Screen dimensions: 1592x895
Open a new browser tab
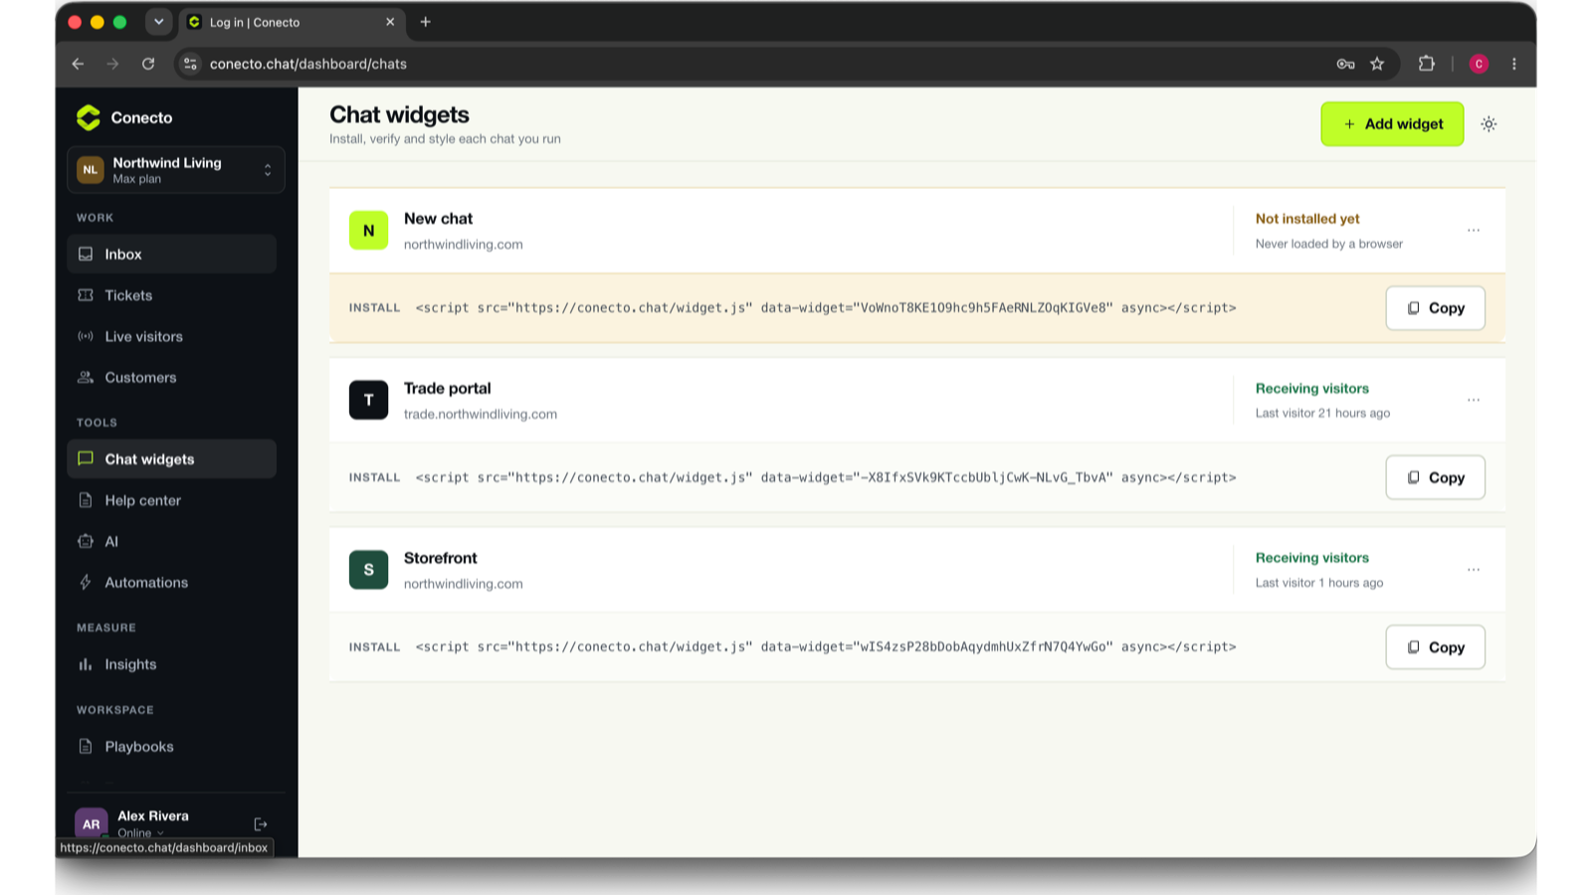coord(425,22)
